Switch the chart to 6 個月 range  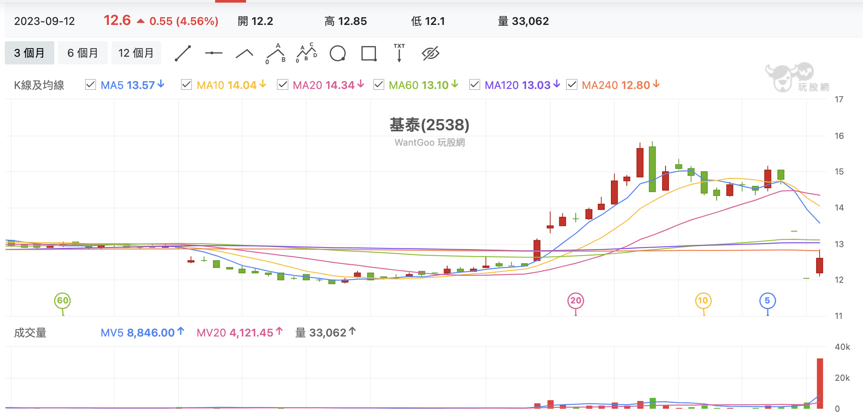83,53
